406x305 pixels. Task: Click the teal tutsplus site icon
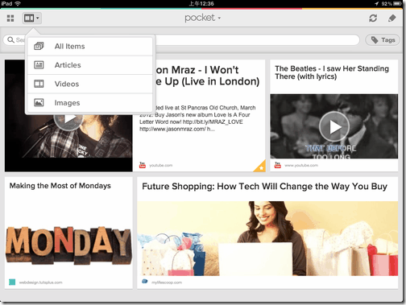tap(12, 282)
